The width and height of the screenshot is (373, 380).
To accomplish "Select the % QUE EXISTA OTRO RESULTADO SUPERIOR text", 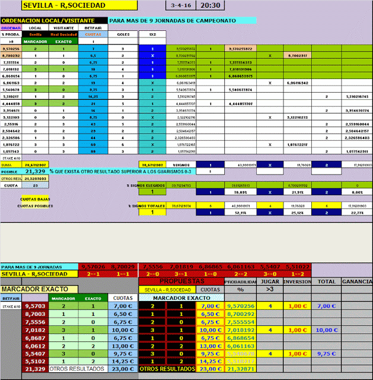I will click(120, 172).
